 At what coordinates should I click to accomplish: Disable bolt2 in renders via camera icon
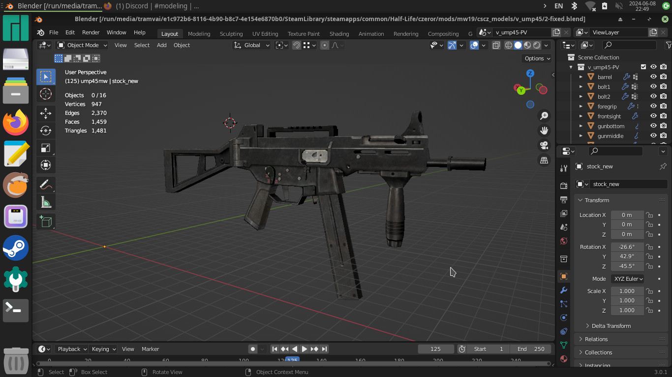664,96
